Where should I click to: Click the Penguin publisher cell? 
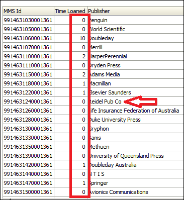pyautogui.click(x=135, y=20)
